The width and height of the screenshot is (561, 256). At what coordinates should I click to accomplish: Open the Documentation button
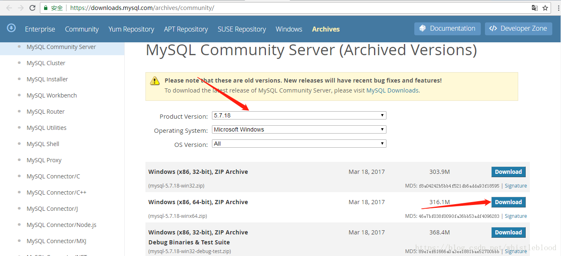coord(448,29)
